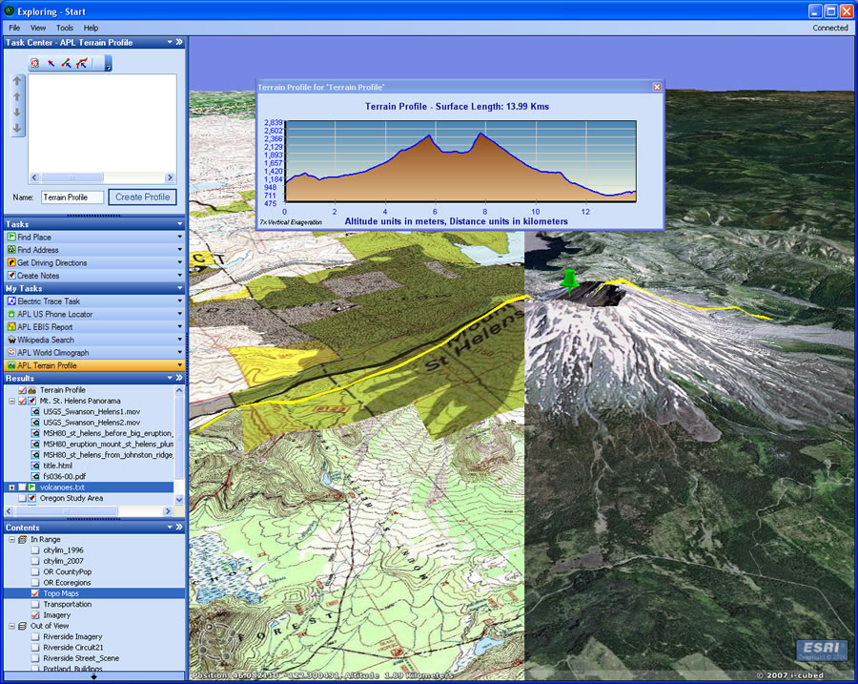858x684 pixels.
Task: Disable the Imagery layer checkbox
Action: pos(35,615)
